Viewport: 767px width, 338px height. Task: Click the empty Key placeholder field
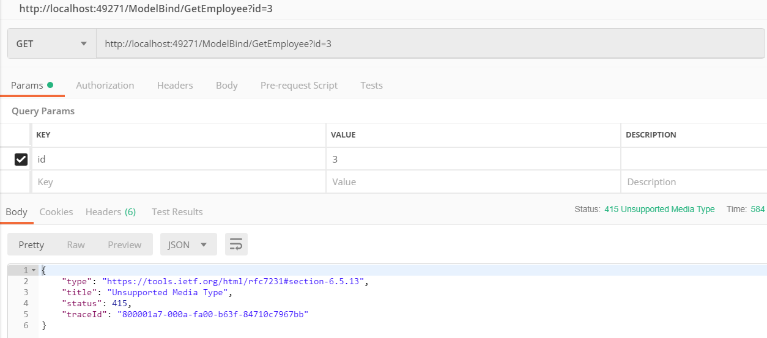tap(177, 182)
